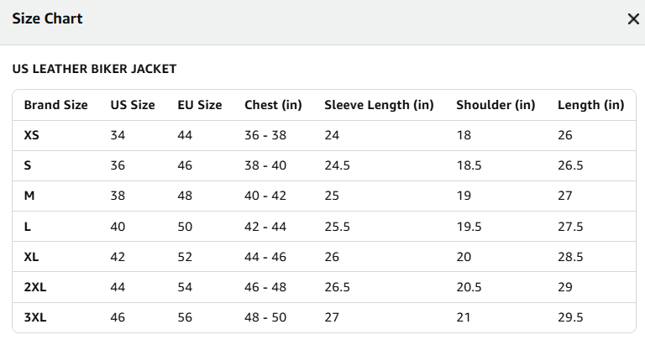
Task: Click the Length (in) column header
Action: [590, 105]
